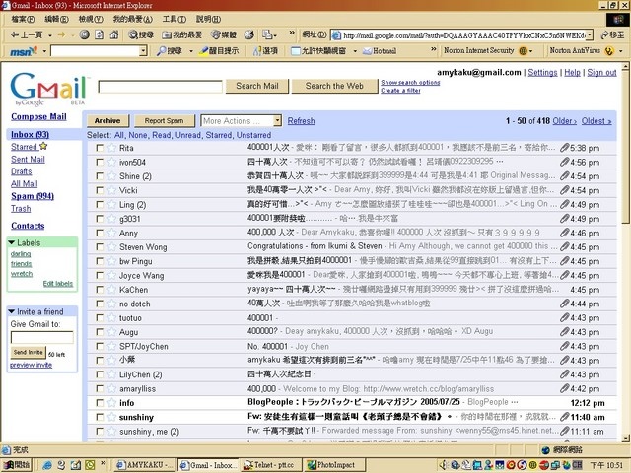Open the AMYKAKU taskbar window button
This screenshot has width=631, height=473.
click(144, 465)
